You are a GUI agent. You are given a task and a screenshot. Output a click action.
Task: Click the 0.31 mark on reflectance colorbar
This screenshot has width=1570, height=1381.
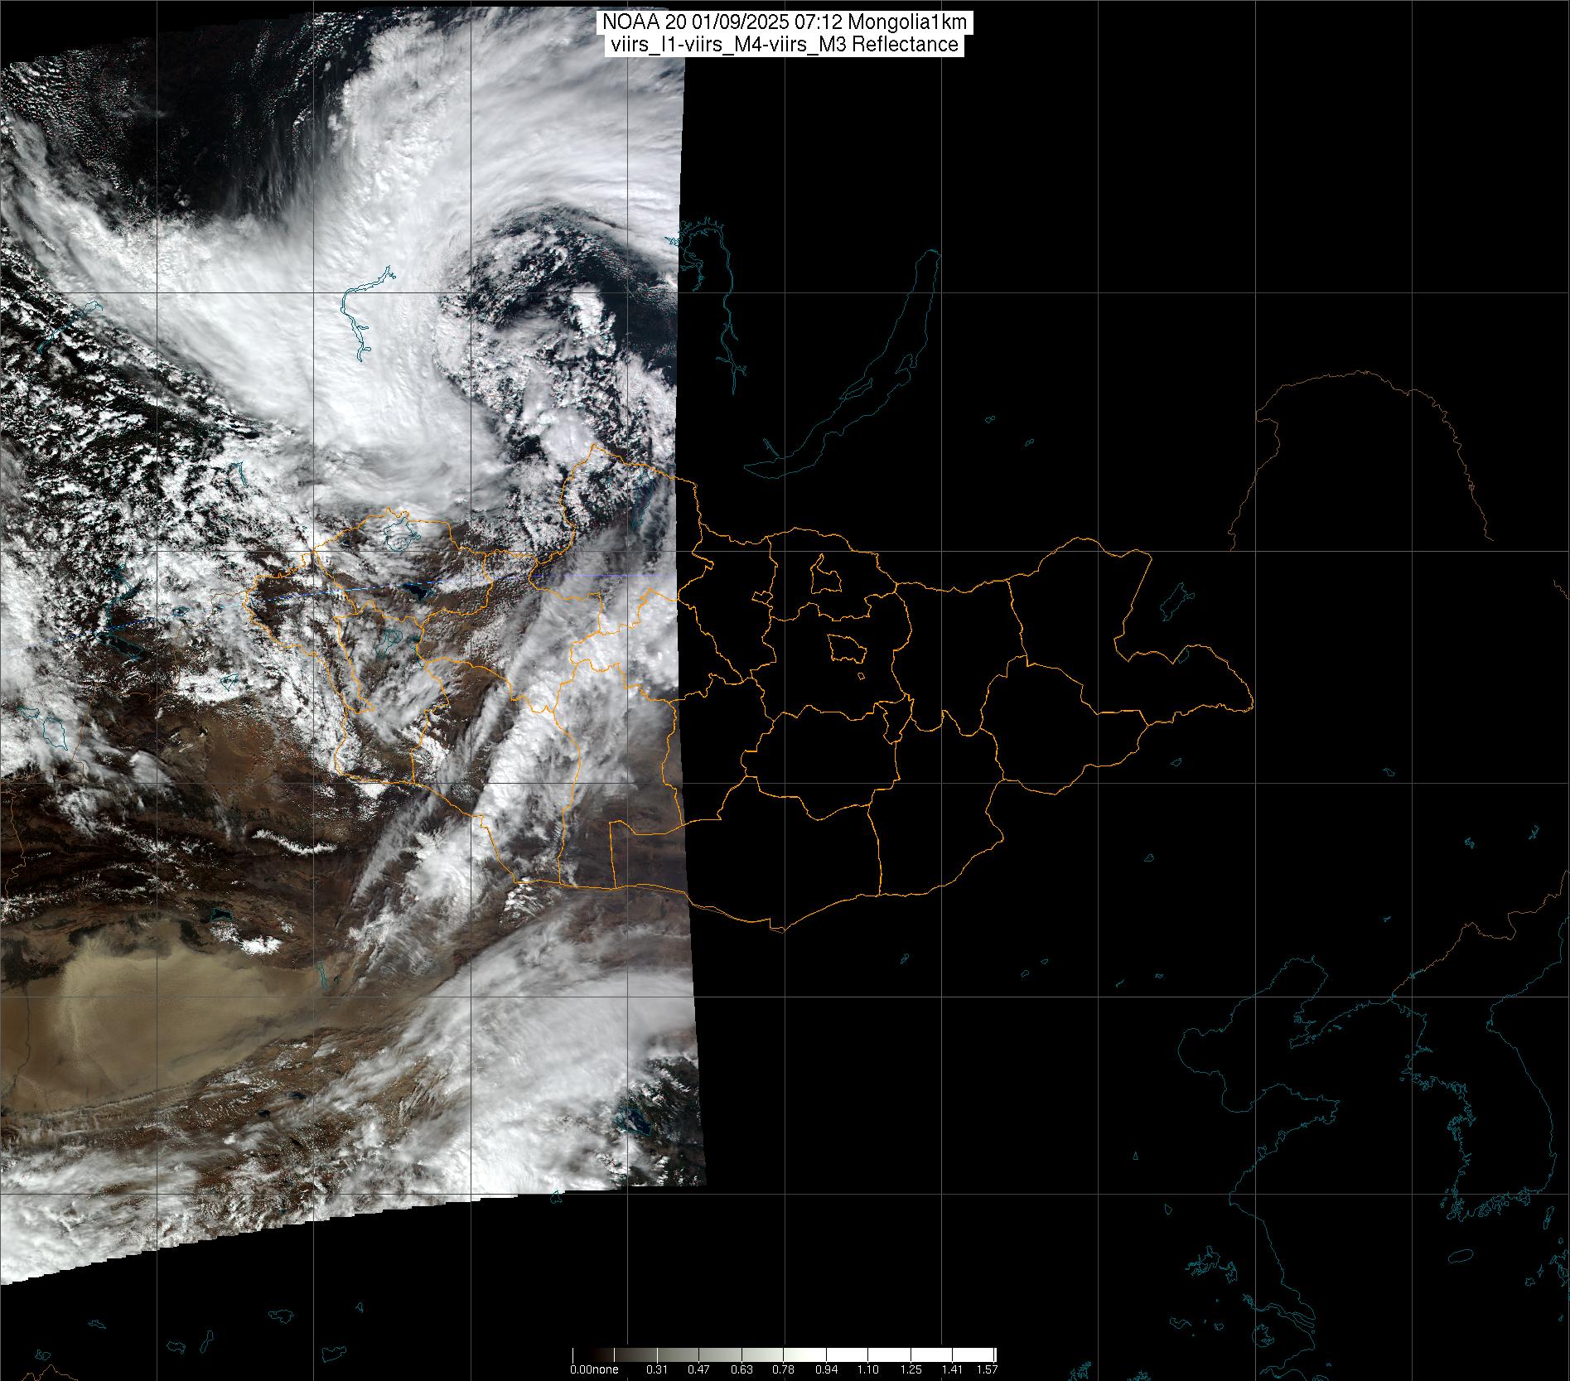(656, 1369)
